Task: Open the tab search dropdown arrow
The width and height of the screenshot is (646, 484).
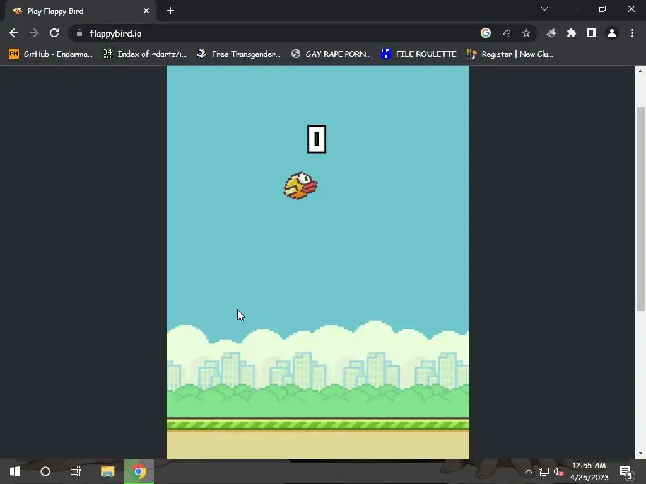Action: pos(544,9)
